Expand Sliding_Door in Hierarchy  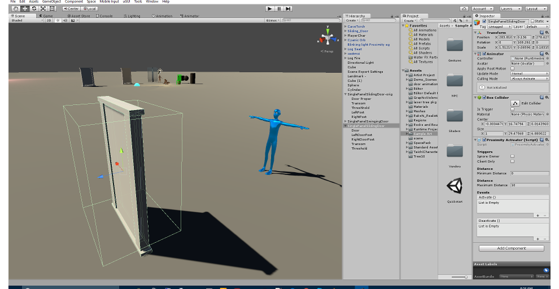click(346, 31)
